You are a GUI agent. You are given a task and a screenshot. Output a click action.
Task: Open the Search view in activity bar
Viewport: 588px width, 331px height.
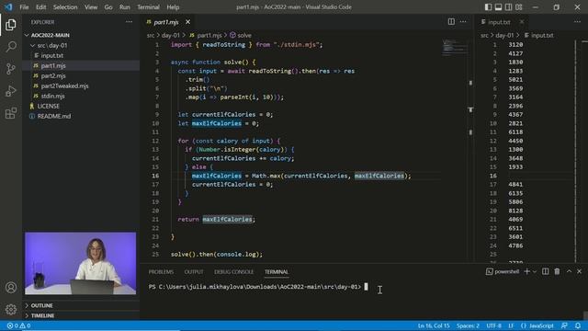[x=11, y=47]
